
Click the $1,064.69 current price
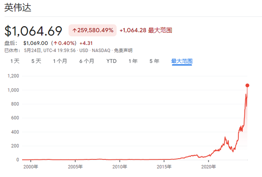click(x=33, y=31)
